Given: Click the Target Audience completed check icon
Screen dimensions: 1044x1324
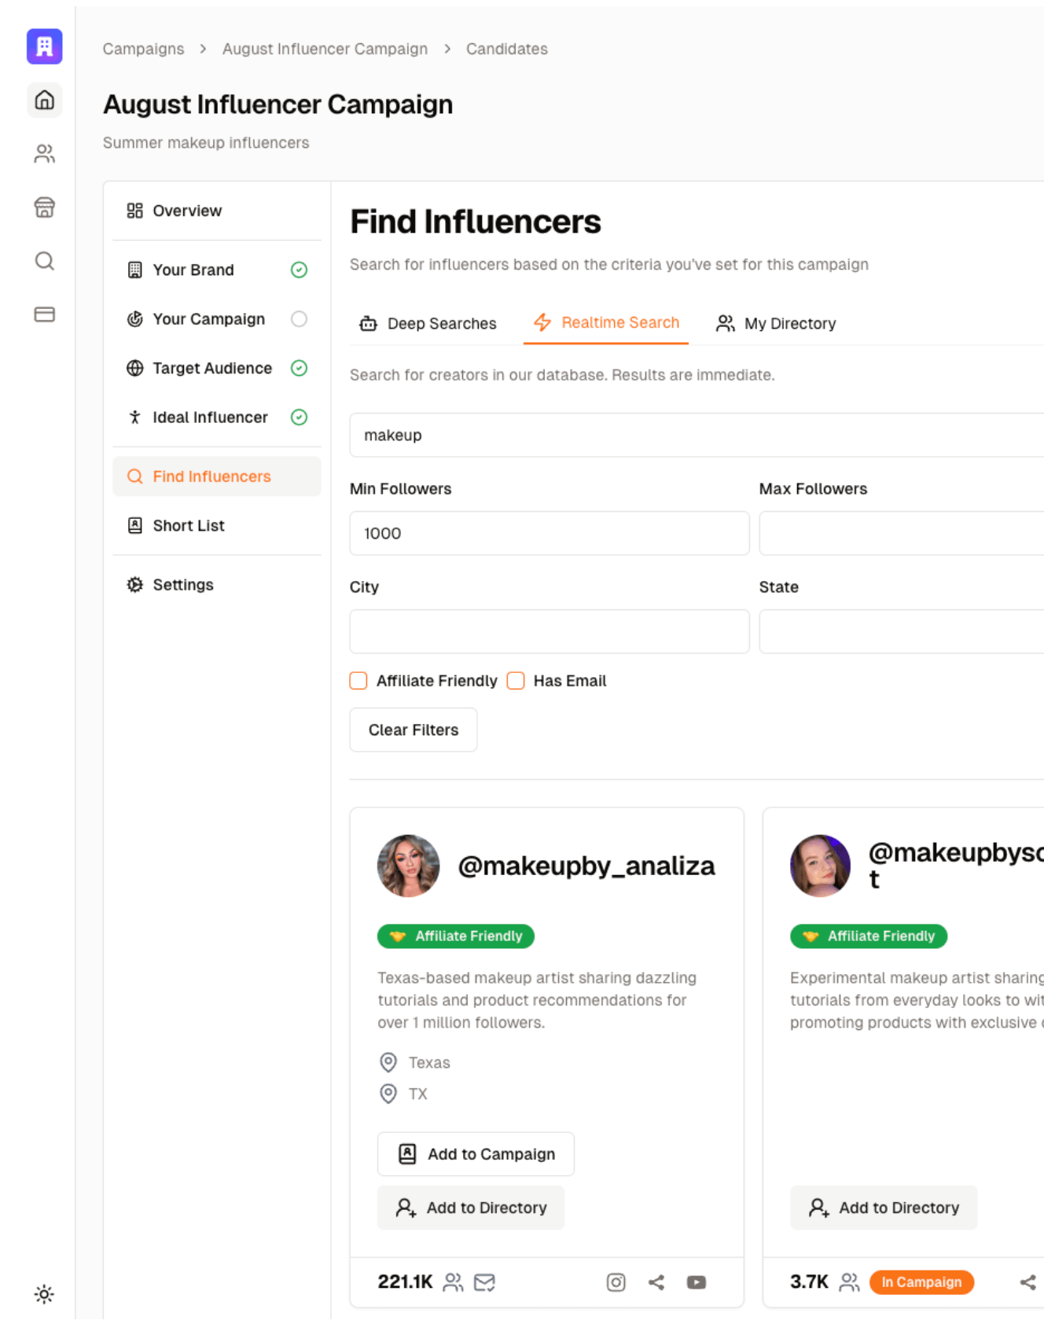Looking at the screenshot, I should 299,368.
